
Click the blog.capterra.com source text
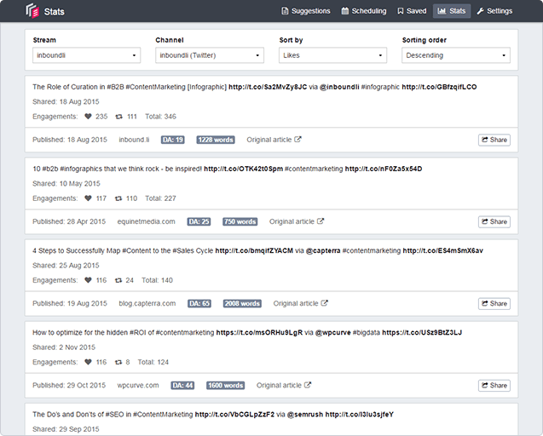147,303
